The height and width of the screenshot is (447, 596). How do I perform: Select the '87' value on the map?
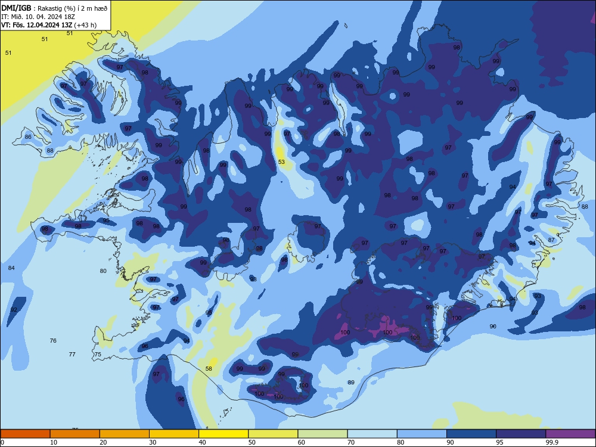(551, 240)
